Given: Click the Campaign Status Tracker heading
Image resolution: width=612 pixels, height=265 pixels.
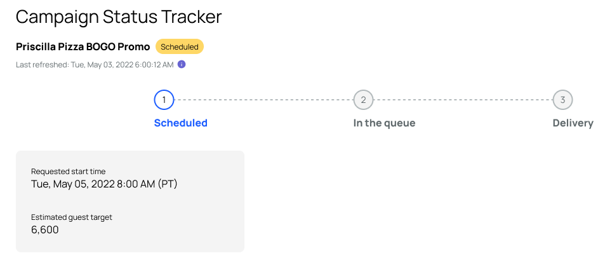Looking at the screenshot, I should pyautogui.click(x=119, y=17).
